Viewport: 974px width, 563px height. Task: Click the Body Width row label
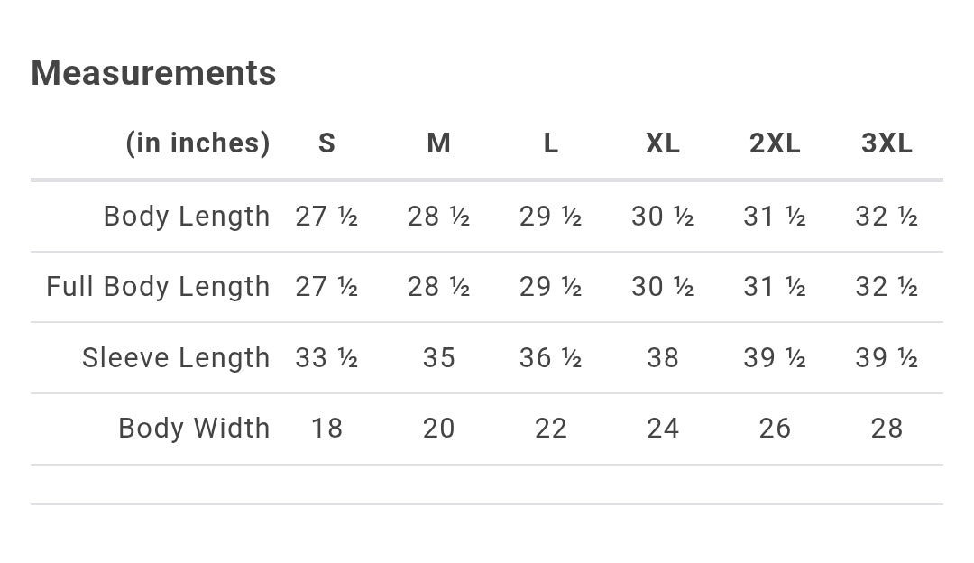click(x=194, y=429)
